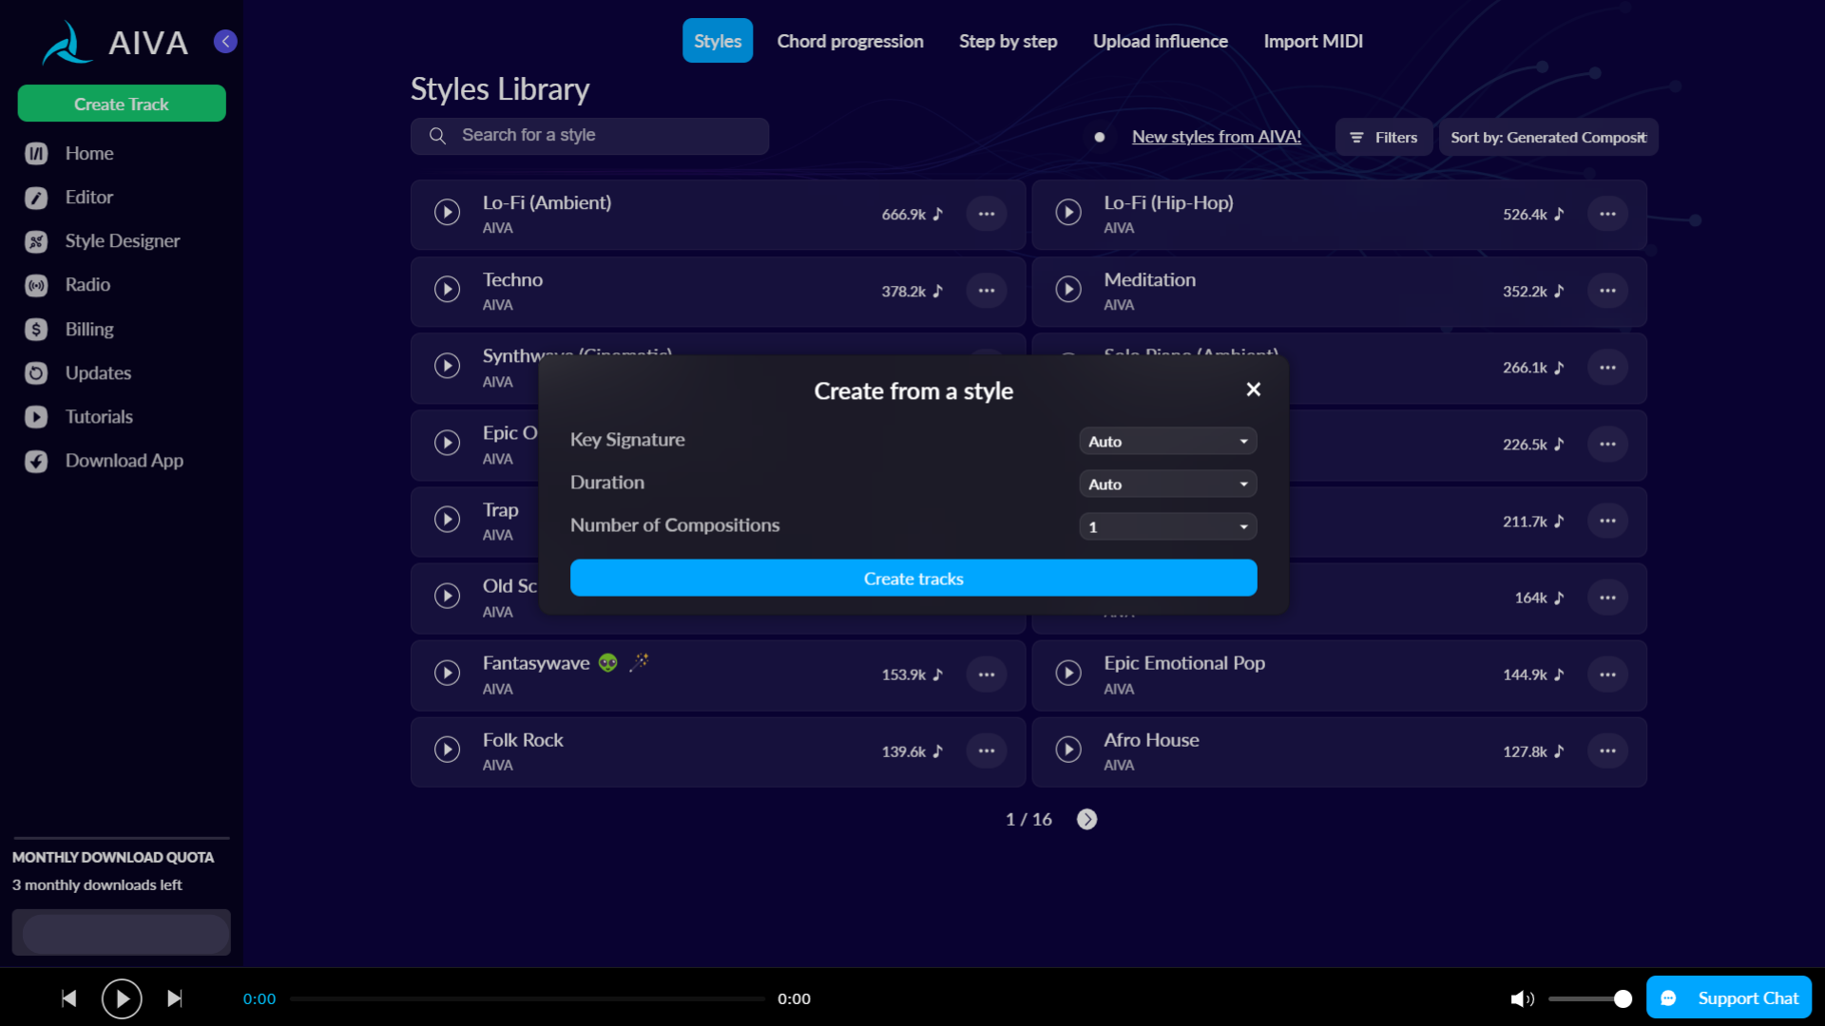Click the Create tracks button

(912, 579)
